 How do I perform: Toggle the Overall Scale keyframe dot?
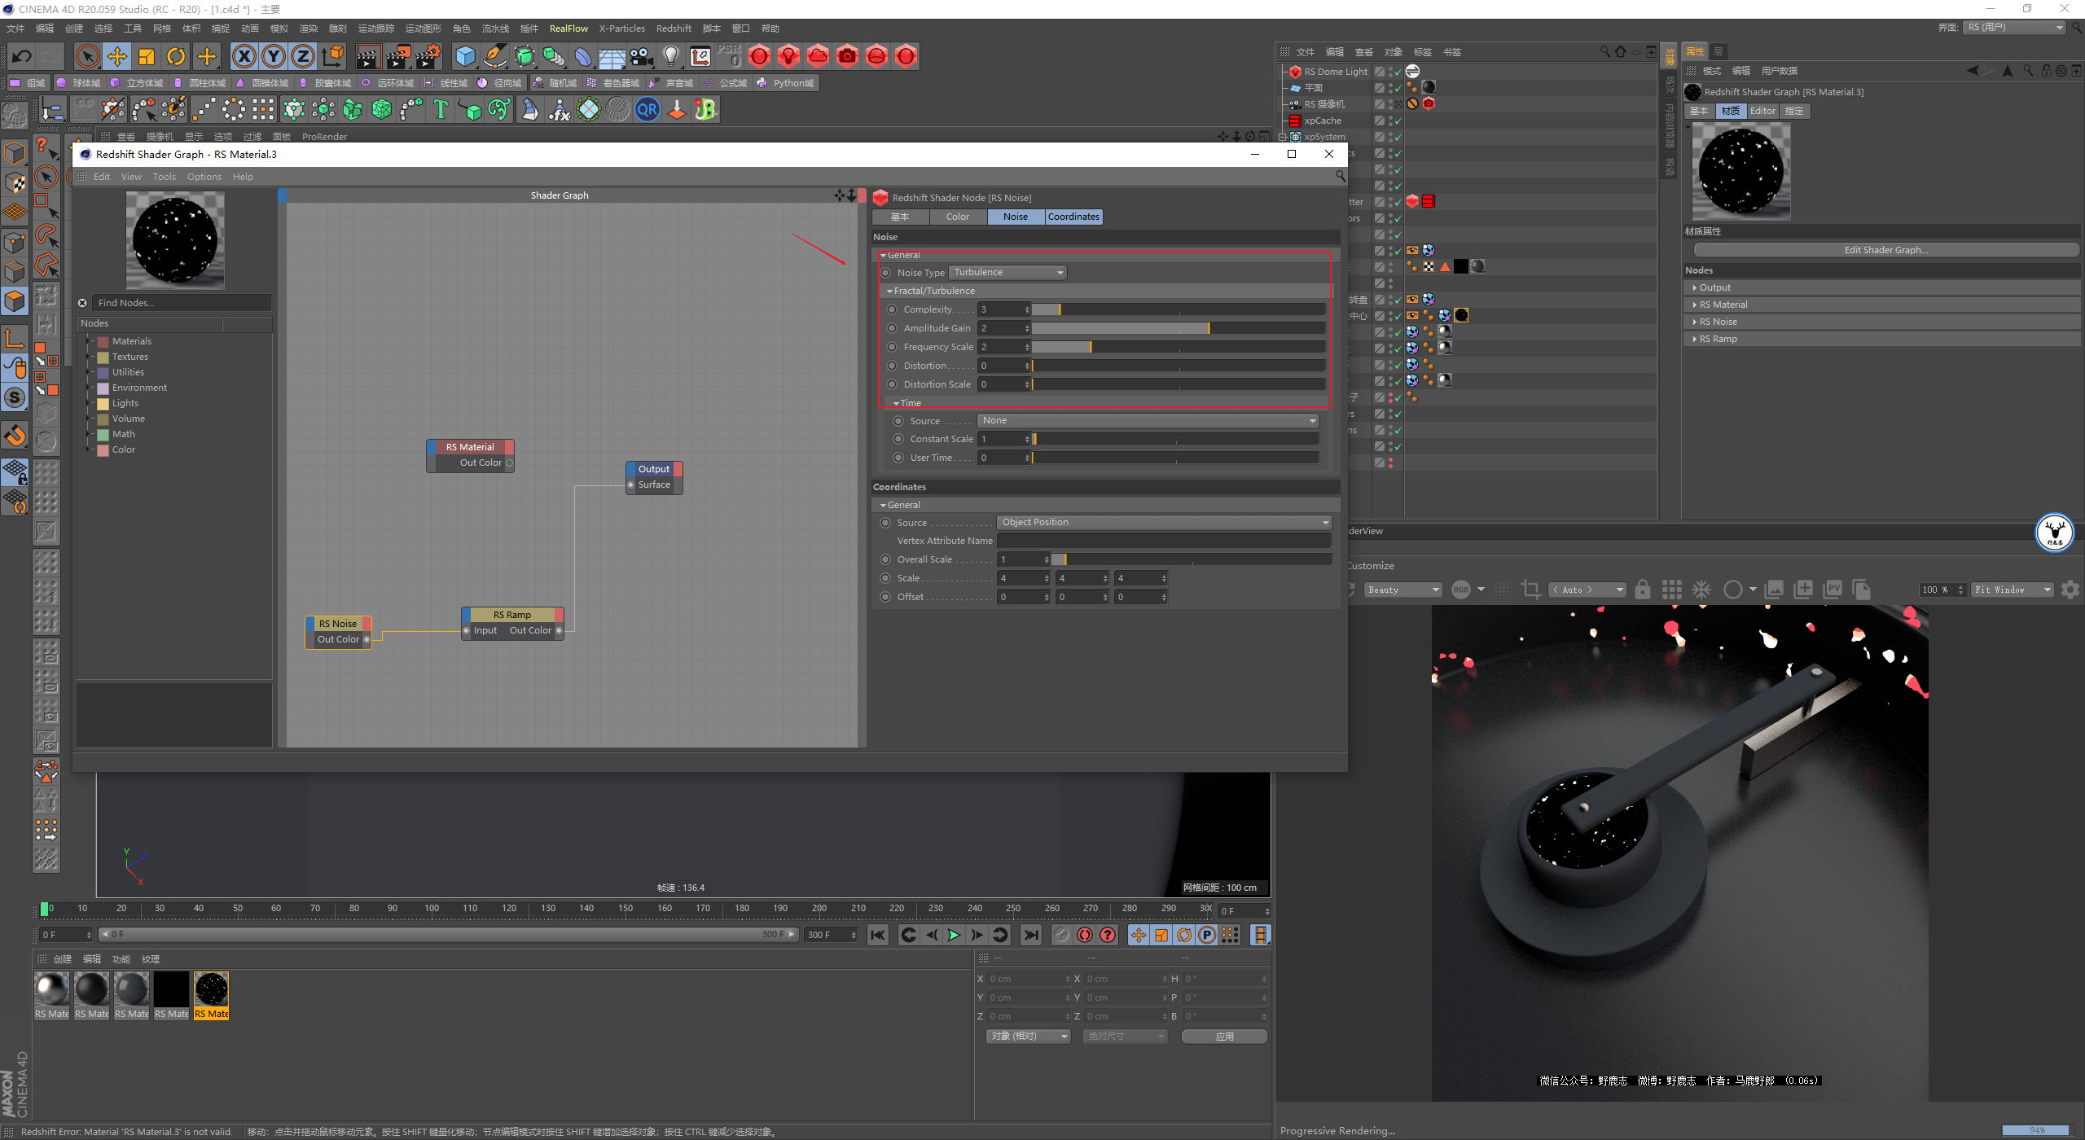click(885, 559)
